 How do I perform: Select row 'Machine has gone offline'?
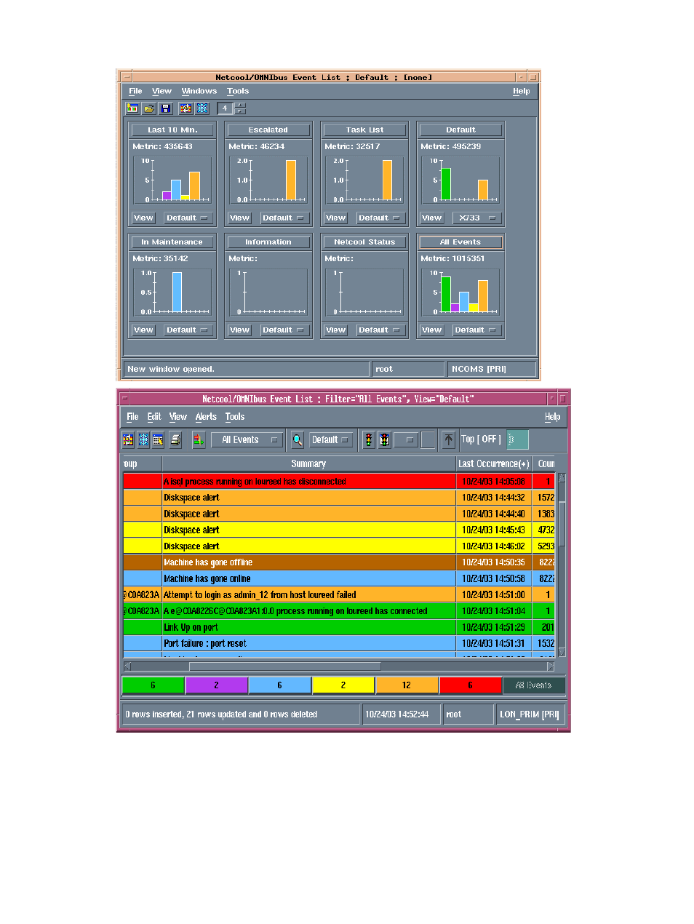(x=339, y=562)
